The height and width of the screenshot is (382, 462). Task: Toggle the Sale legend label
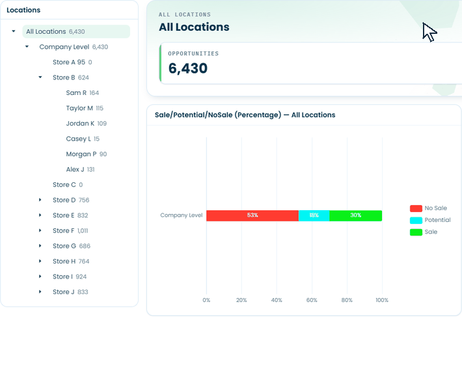coord(431,232)
